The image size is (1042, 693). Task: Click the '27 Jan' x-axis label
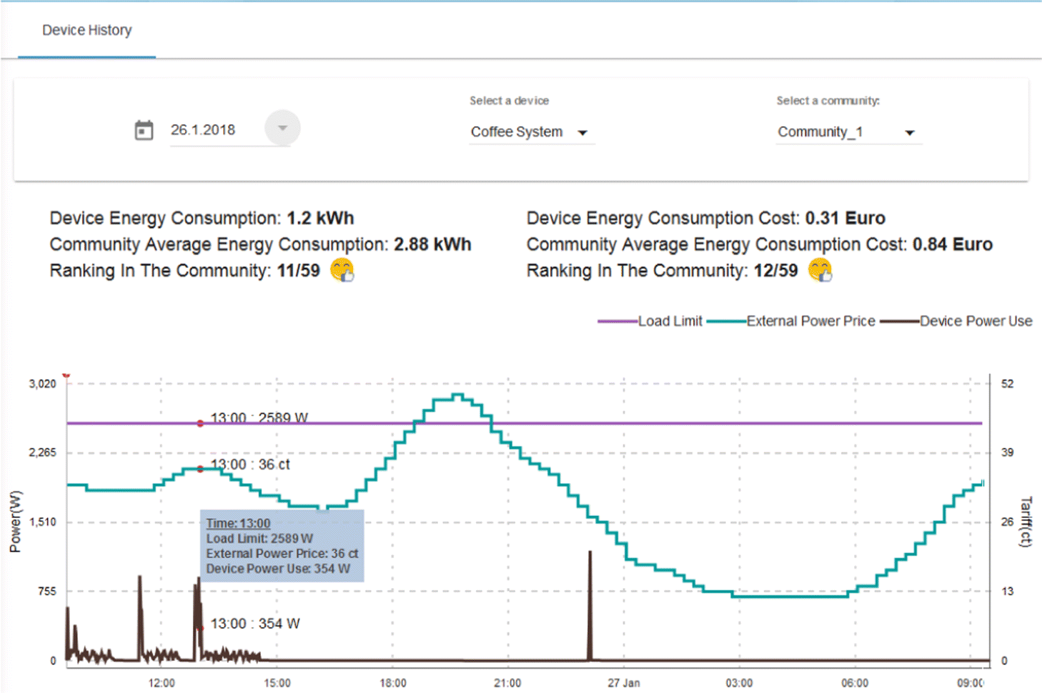(624, 683)
